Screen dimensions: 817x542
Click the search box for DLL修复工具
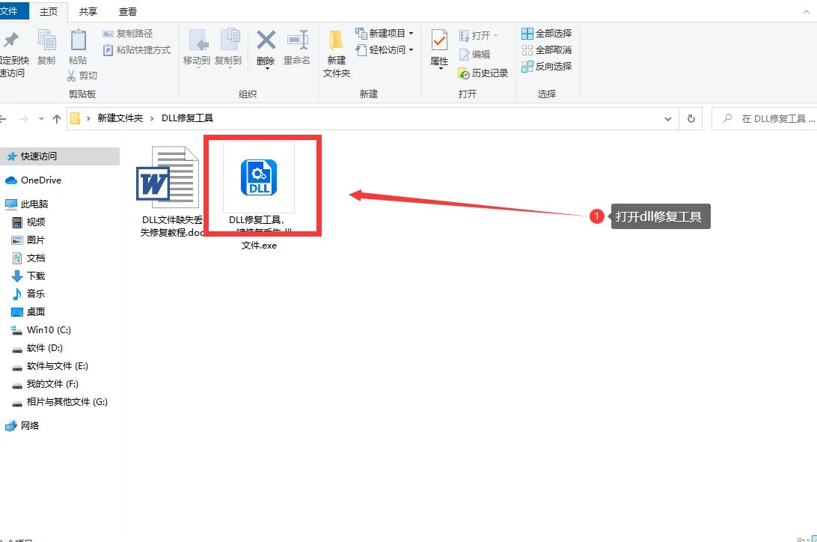click(765, 119)
